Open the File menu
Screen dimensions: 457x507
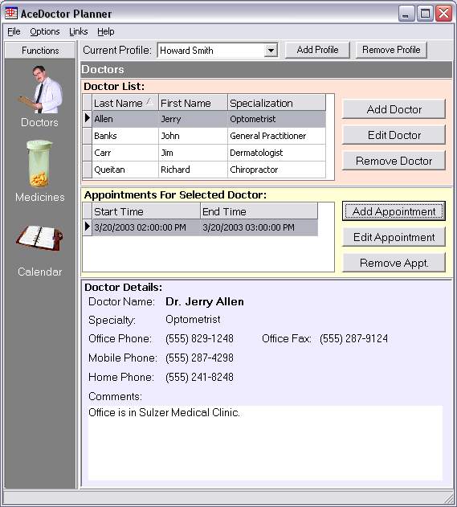pos(14,31)
